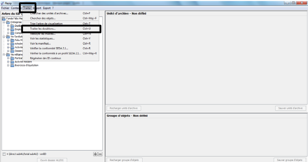Collapse the Vie militaire tree node

(x=3, y=54)
